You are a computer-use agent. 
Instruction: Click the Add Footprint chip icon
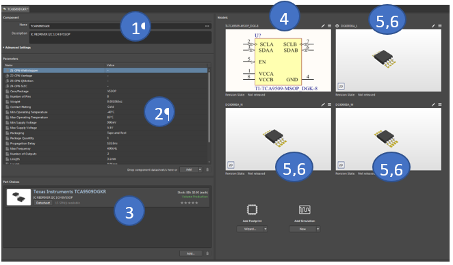point(252,210)
